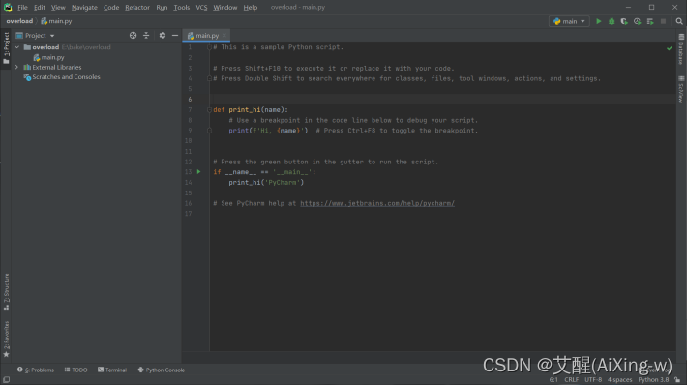Run the main configuration with green play button
687x385 pixels.
pos(599,21)
